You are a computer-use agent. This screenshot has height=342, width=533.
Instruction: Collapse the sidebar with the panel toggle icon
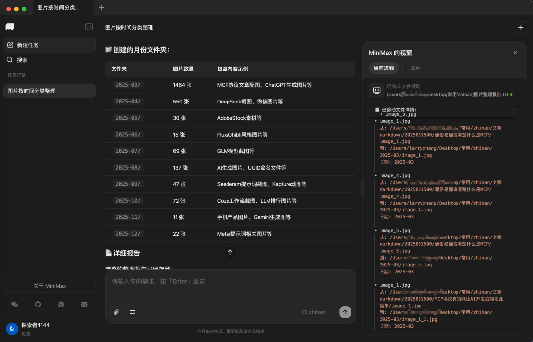pos(89,27)
